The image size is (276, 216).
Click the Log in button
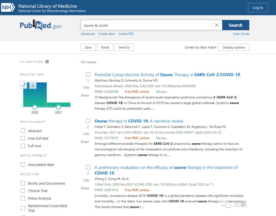pos(258,8)
